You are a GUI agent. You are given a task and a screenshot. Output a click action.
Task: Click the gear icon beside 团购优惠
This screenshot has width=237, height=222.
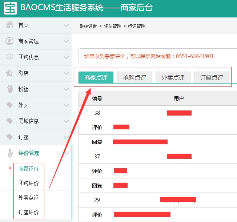click(x=9, y=57)
